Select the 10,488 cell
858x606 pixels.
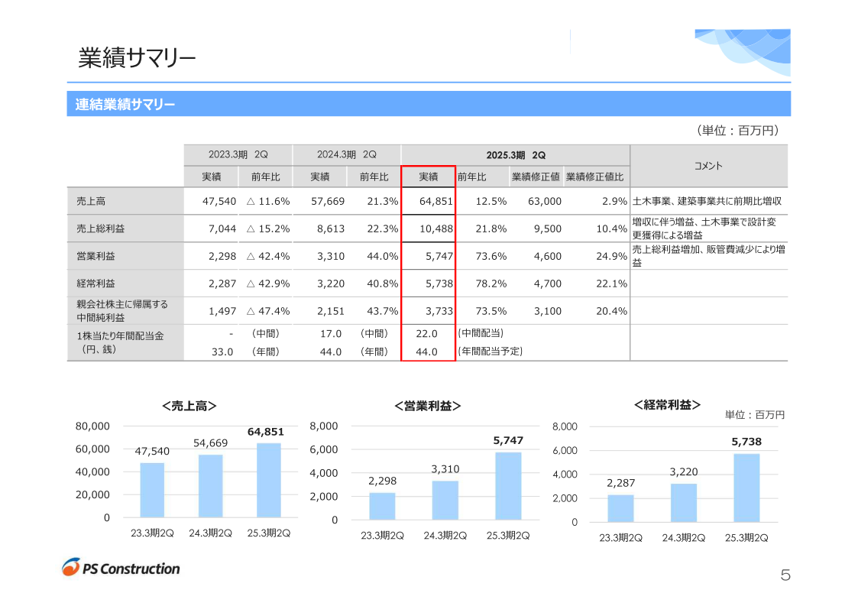tap(436, 228)
